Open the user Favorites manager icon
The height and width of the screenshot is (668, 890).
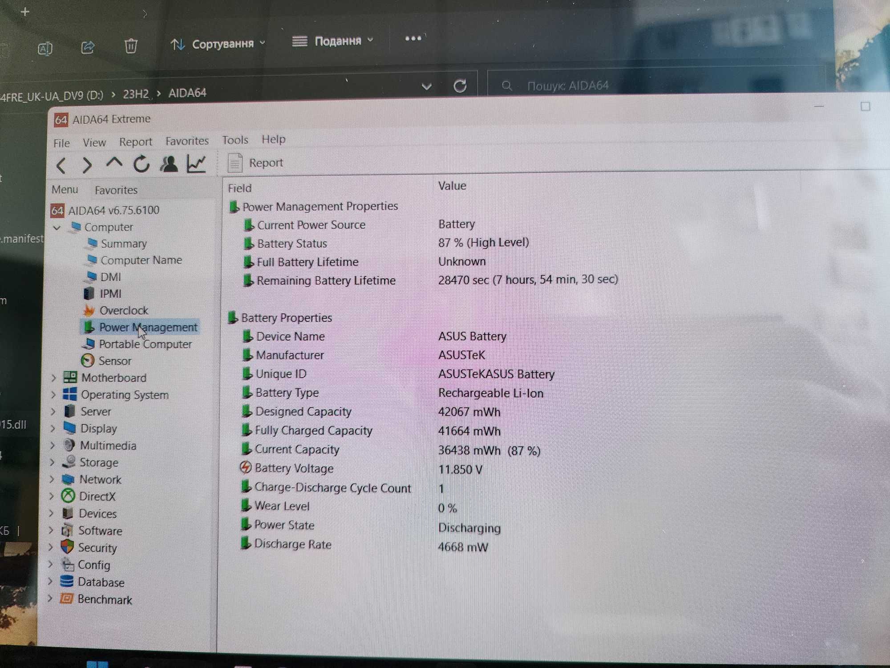pos(169,164)
